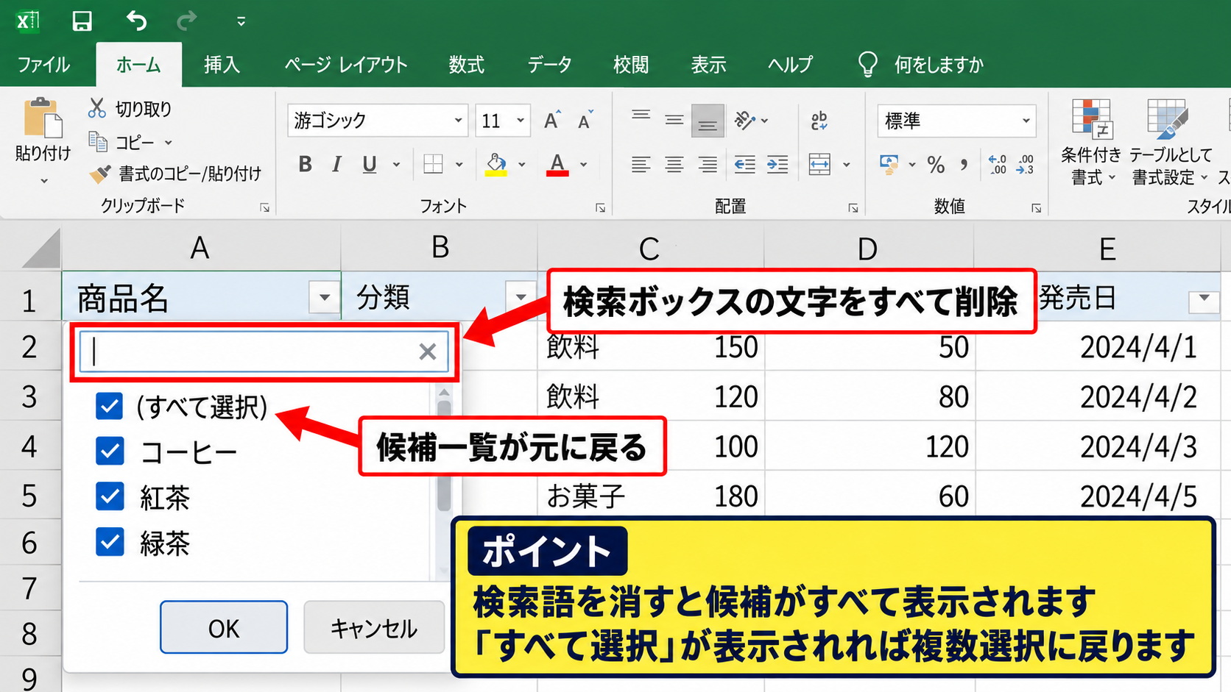Uncheck the コーヒー checkbox
Image resolution: width=1231 pixels, height=692 pixels.
[110, 452]
